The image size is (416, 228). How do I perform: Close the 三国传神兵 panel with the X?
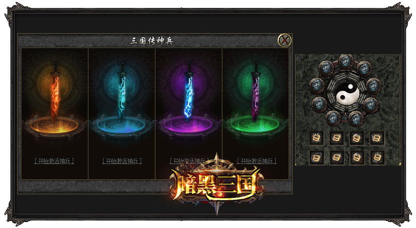point(285,40)
